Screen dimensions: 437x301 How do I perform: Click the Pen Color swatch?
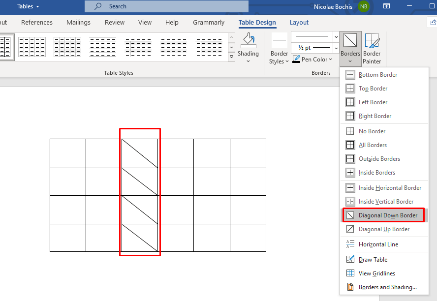(x=296, y=60)
